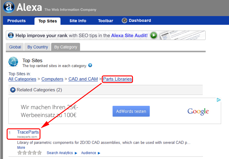The width and height of the screenshot is (229, 159).
Task: Open the Parts Libraries breadcrumb link
Action: pos(118,79)
